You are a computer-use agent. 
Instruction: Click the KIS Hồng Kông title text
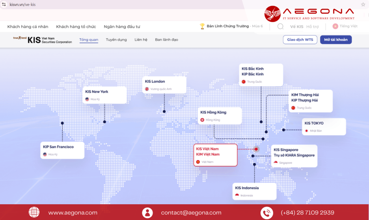(x=213, y=112)
